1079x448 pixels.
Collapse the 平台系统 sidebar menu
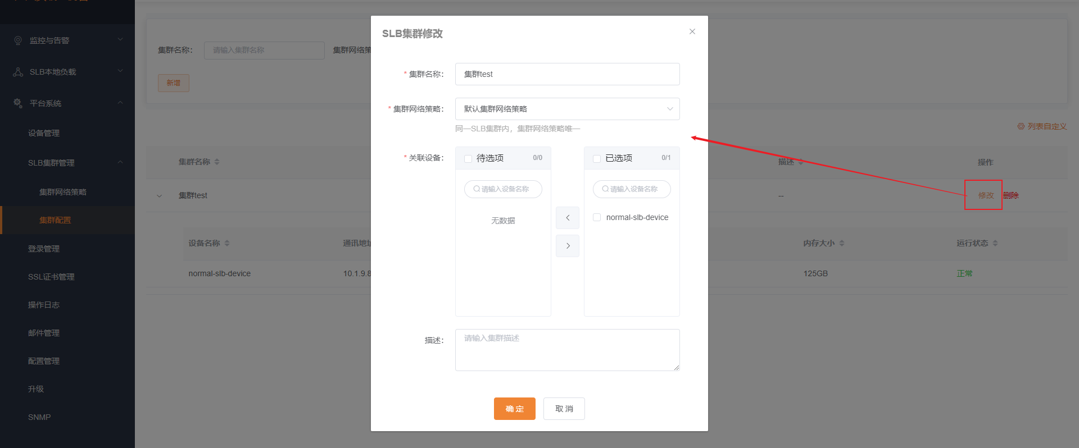click(x=67, y=103)
